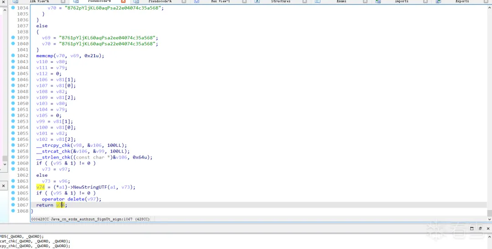Image resolution: width=492 pixels, height=249 pixels.
Task: Click line number 1050 in the gutter
Action: pos(23,103)
